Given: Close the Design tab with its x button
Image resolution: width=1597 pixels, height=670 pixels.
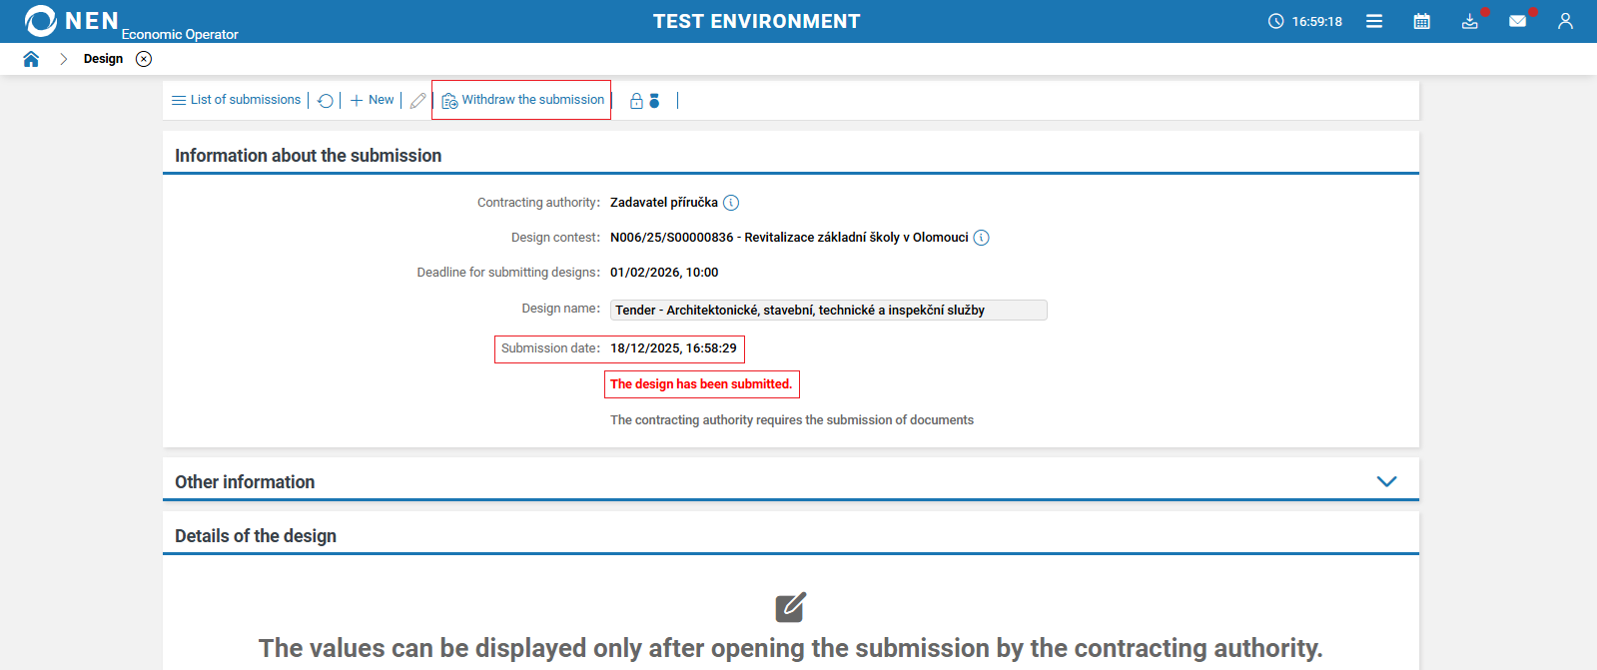Looking at the screenshot, I should click(x=144, y=59).
